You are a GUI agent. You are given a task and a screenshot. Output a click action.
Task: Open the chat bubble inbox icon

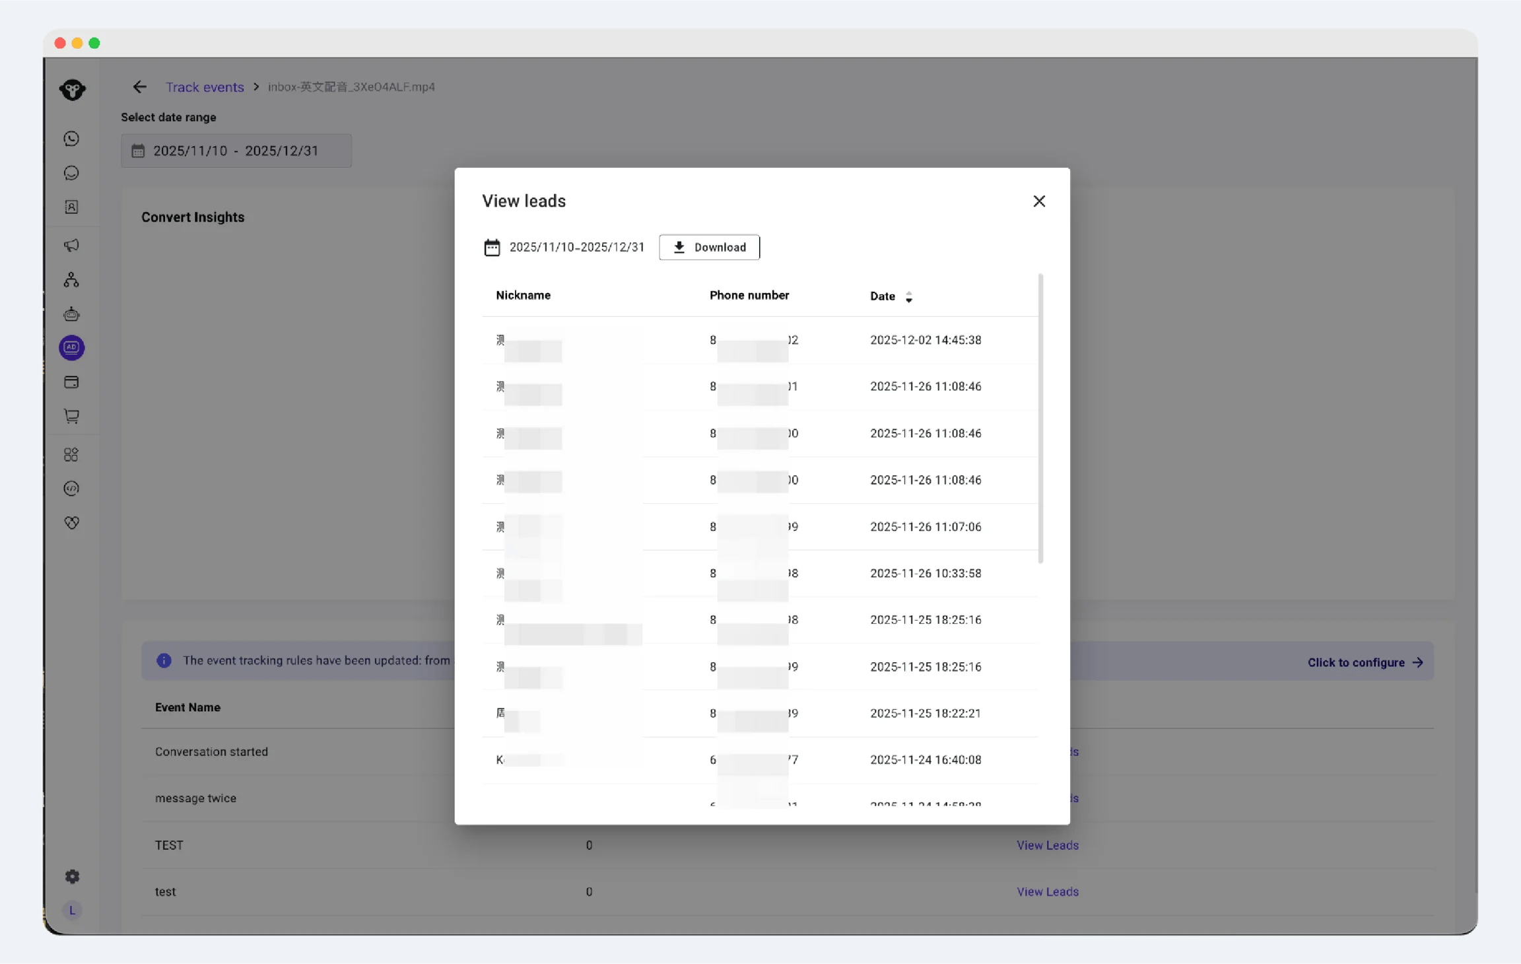pos(71,173)
